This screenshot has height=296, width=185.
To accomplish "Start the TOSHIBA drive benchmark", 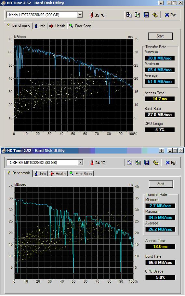I will tap(161, 184).
